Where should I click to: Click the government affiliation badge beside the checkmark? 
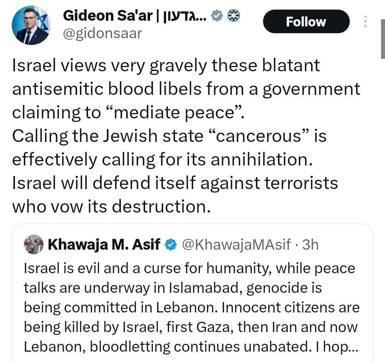click(x=233, y=15)
